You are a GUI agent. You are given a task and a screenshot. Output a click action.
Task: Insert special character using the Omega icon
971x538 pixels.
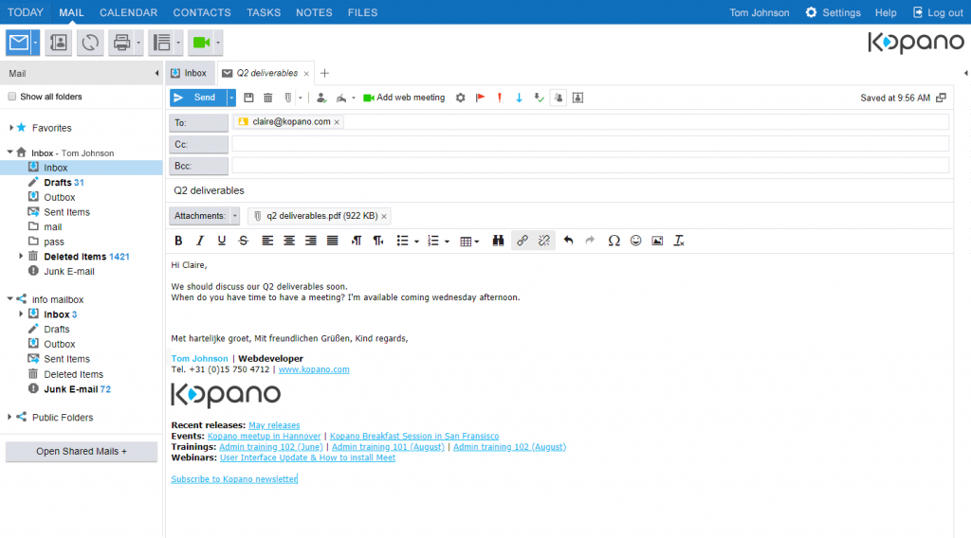point(614,241)
